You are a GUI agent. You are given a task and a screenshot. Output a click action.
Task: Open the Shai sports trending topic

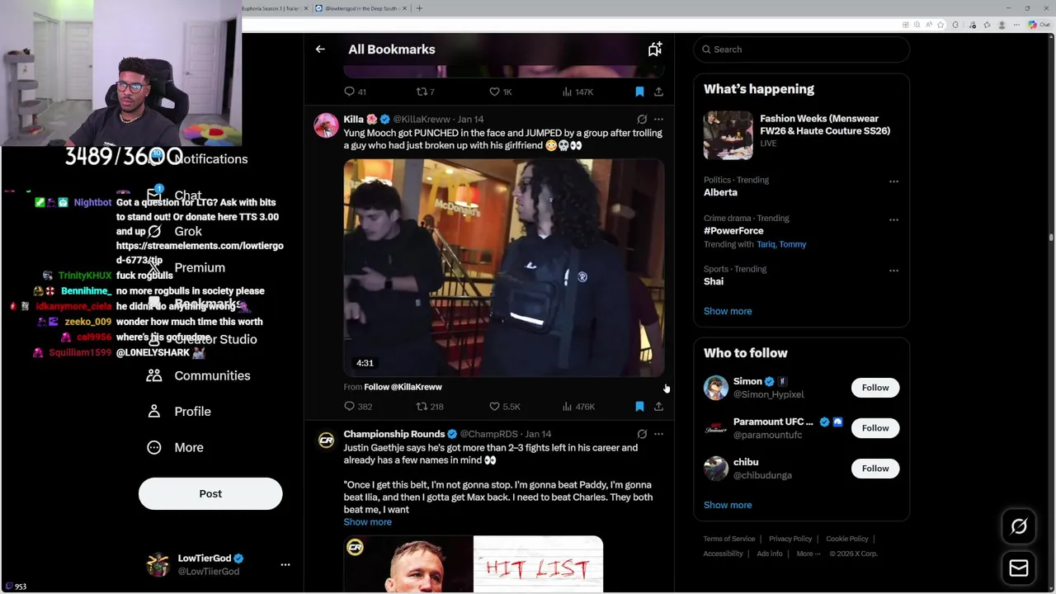pyautogui.click(x=714, y=281)
